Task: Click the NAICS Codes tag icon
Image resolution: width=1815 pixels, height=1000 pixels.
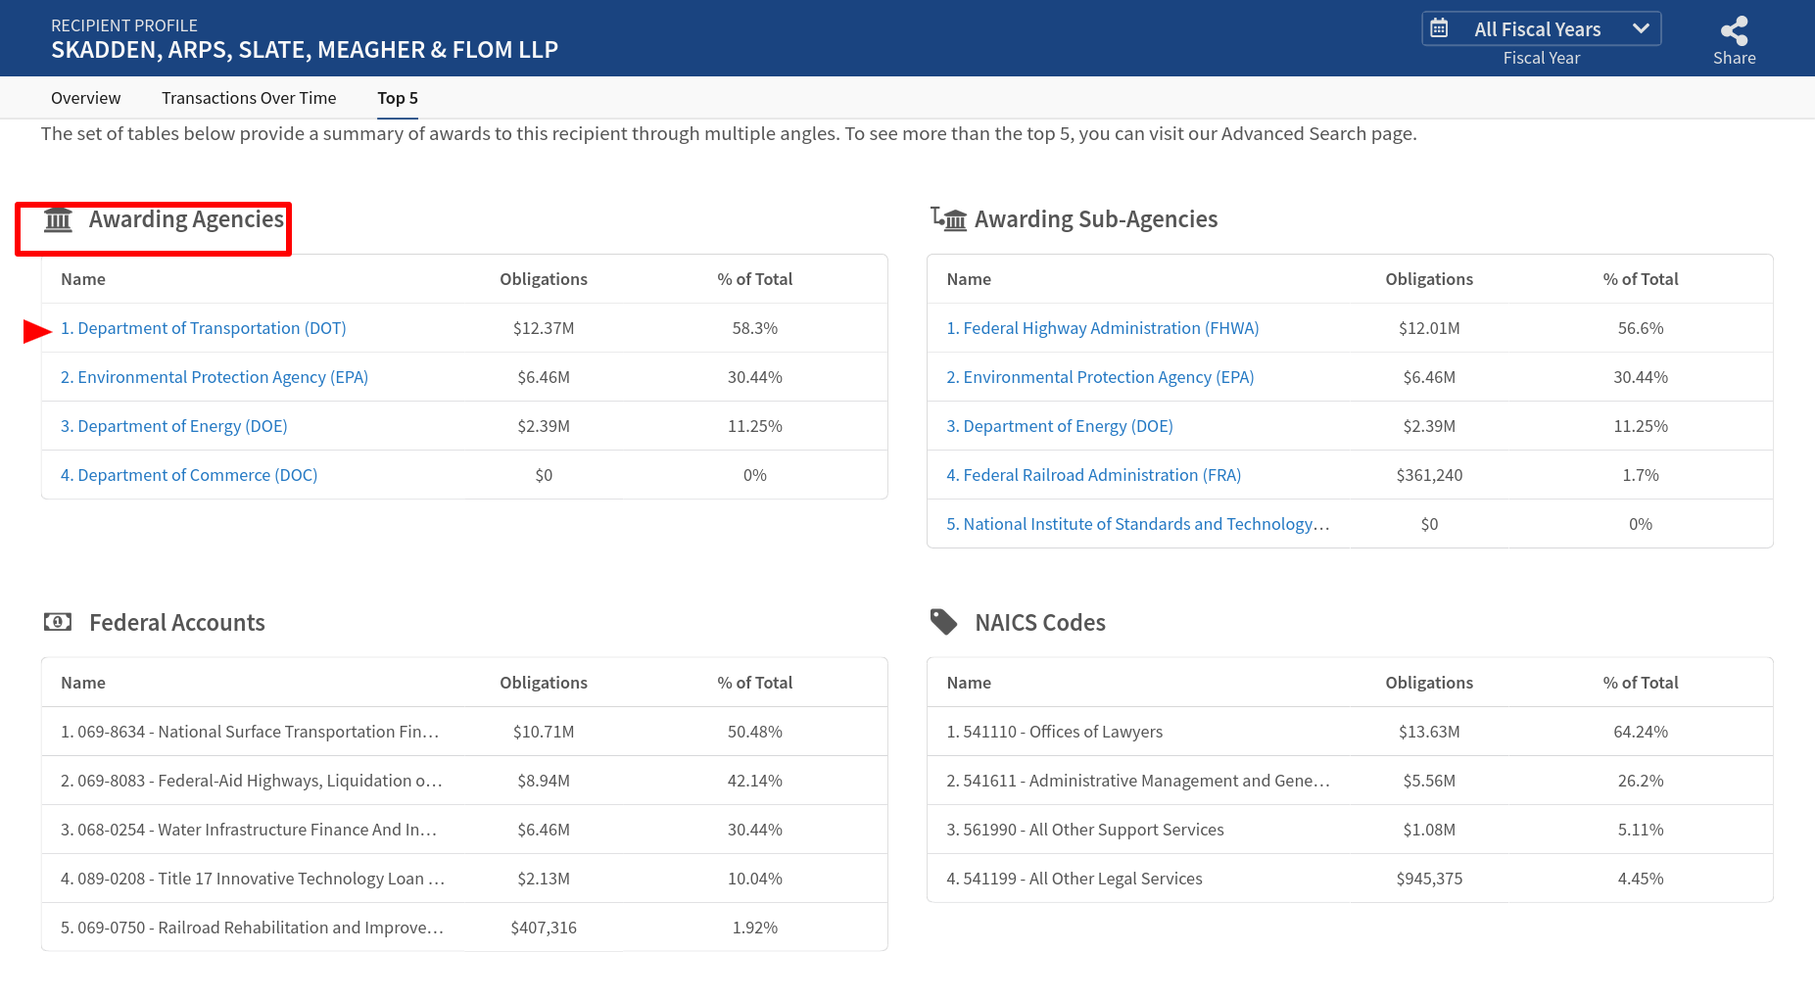Action: click(943, 622)
